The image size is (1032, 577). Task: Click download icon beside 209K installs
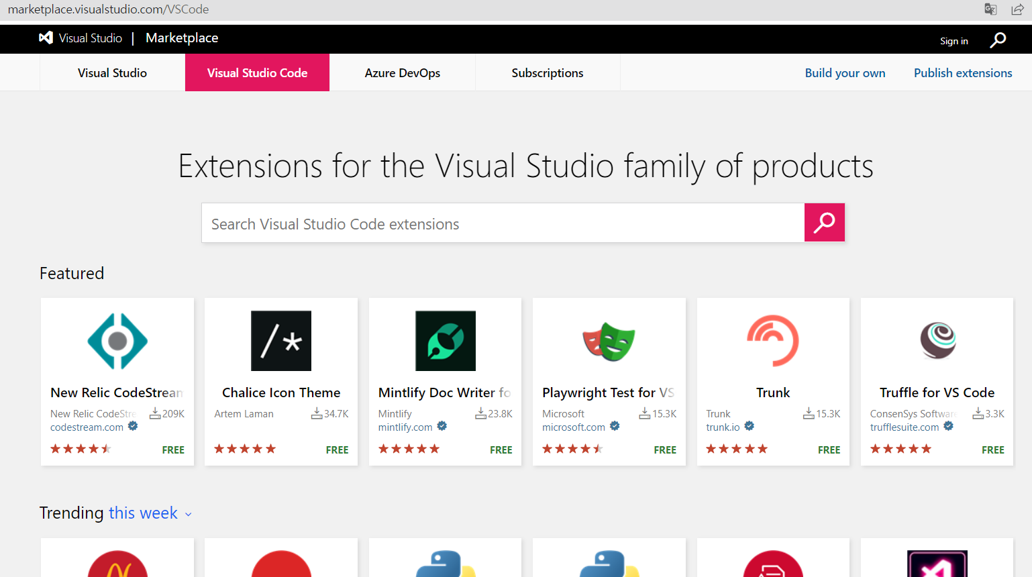tap(155, 413)
